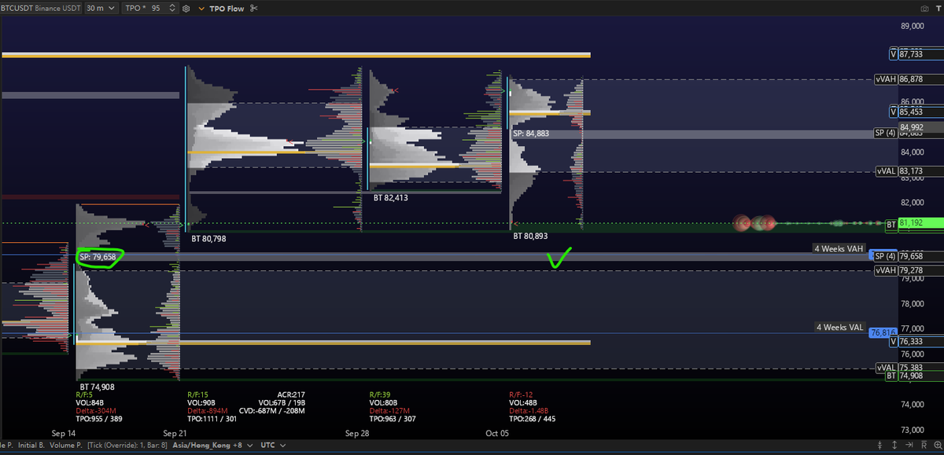Click the 89,000 price axis level
This screenshot has height=455, width=944.
point(912,26)
